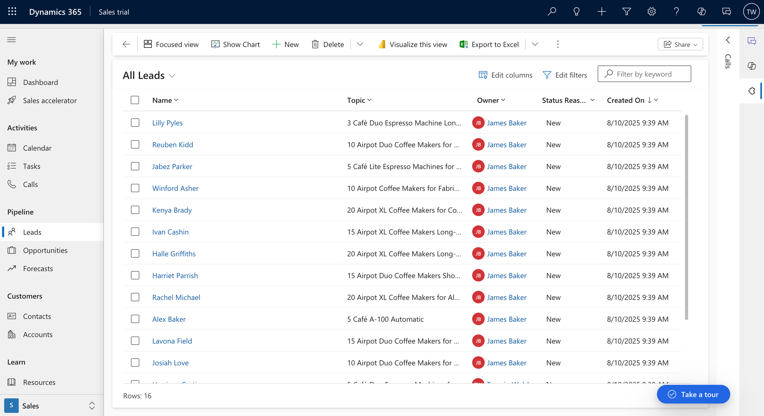Switch to Focused view

(x=171, y=44)
